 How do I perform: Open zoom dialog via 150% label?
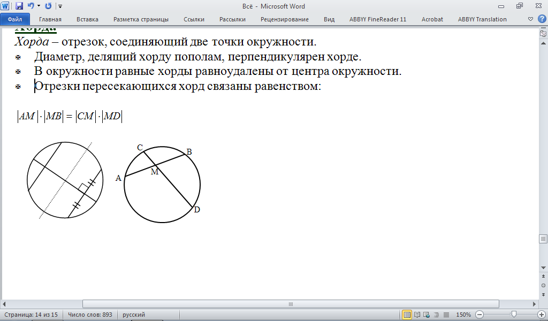(x=463, y=315)
